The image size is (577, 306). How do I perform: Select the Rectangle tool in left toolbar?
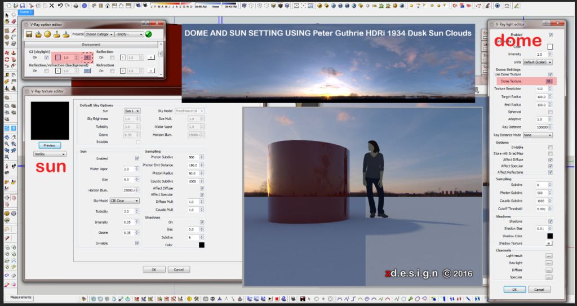point(7,30)
